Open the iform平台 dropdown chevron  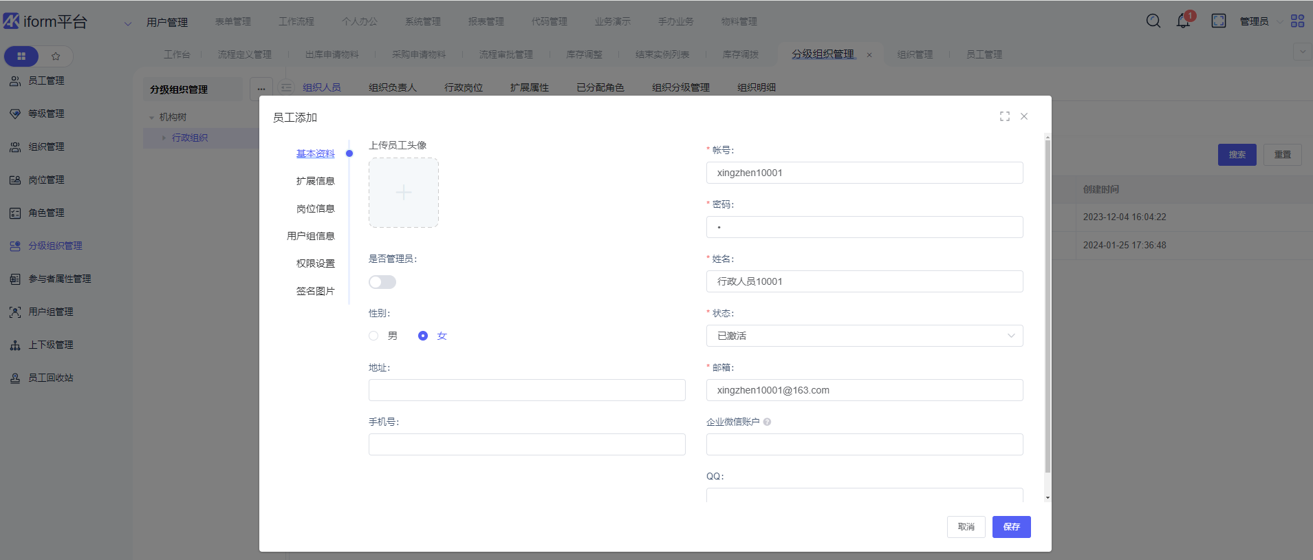click(127, 23)
